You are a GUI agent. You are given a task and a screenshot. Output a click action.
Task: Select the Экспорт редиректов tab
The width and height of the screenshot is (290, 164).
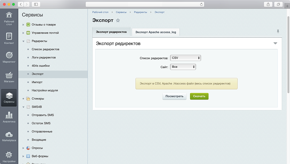tap(111, 32)
